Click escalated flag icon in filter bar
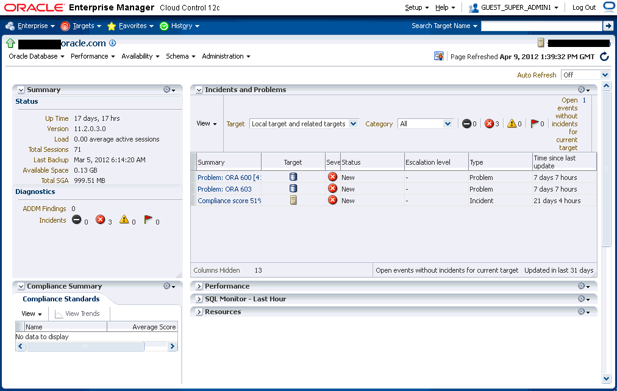The width and height of the screenshot is (617, 391). pyautogui.click(x=535, y=124)
